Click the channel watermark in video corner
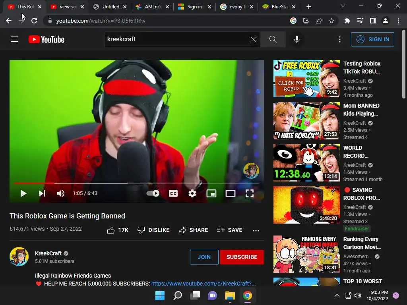407x305 pixels. [251, 171]
